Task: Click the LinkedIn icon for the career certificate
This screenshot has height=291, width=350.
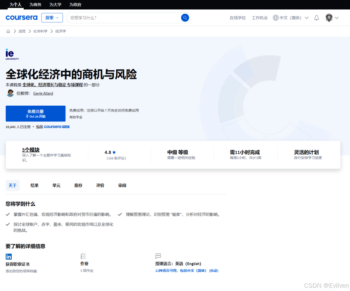Action: tap(9, 257)
